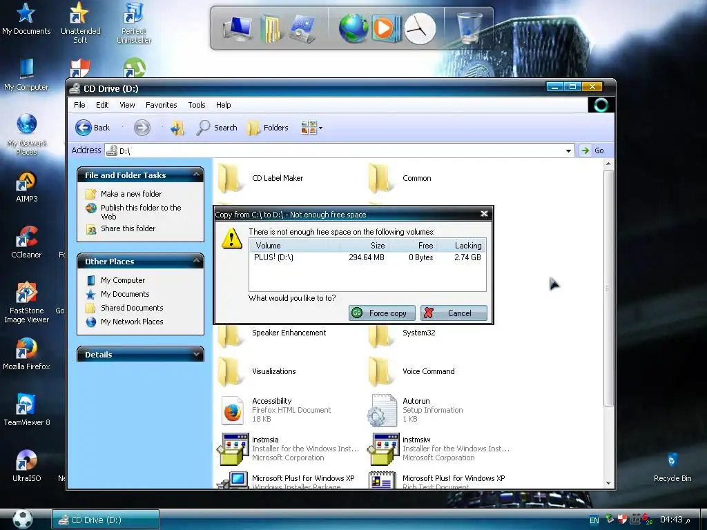This screenshot has width=707, height=530.
Task: Click the Go button next to address
Action: point(592,150)
